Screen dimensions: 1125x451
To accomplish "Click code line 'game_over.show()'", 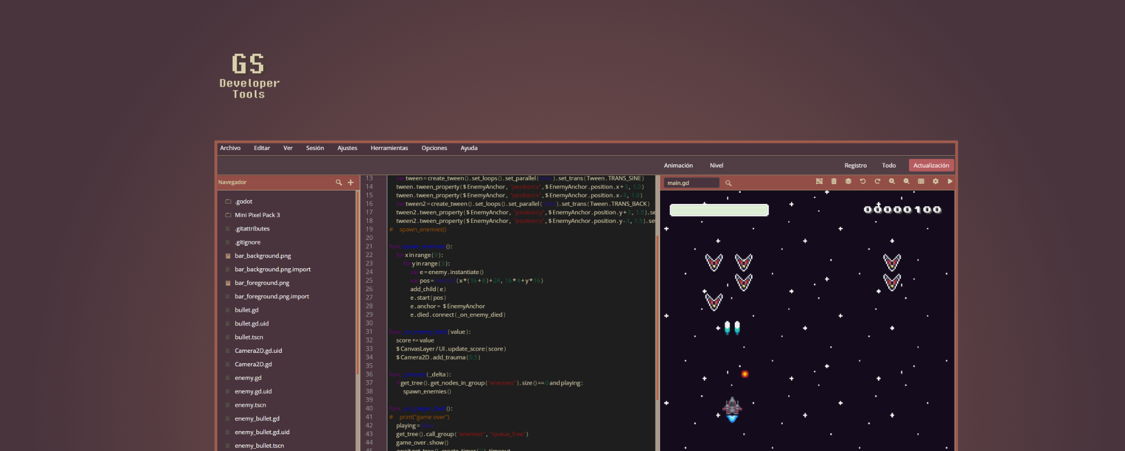I will (x=422, y=443).
